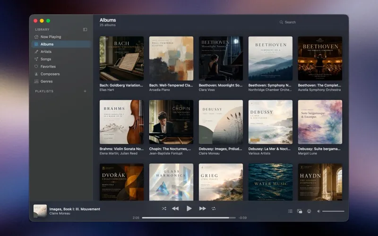This screenshot has height=236, width=378.
Task: Open Composers in the sidebar
Action: point(61,74)
